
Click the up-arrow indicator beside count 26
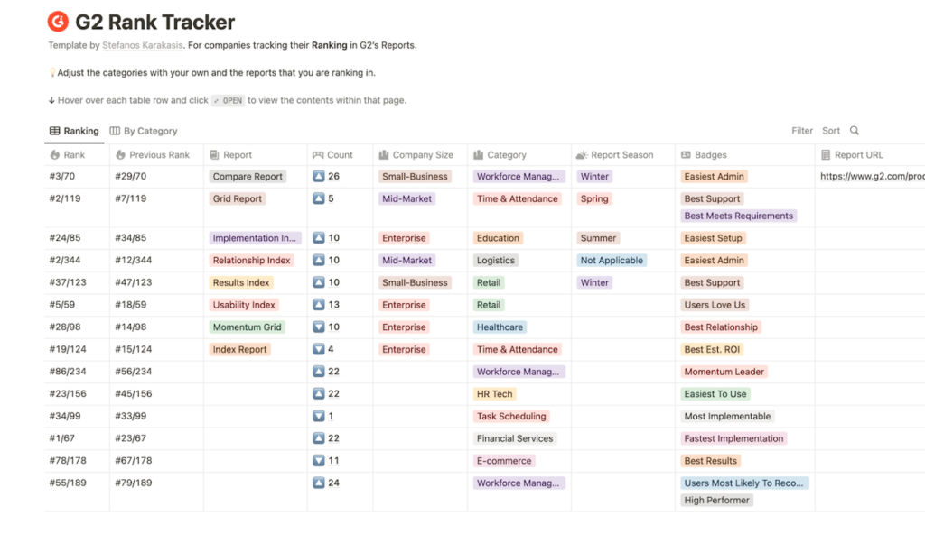(x=321, y=176)
